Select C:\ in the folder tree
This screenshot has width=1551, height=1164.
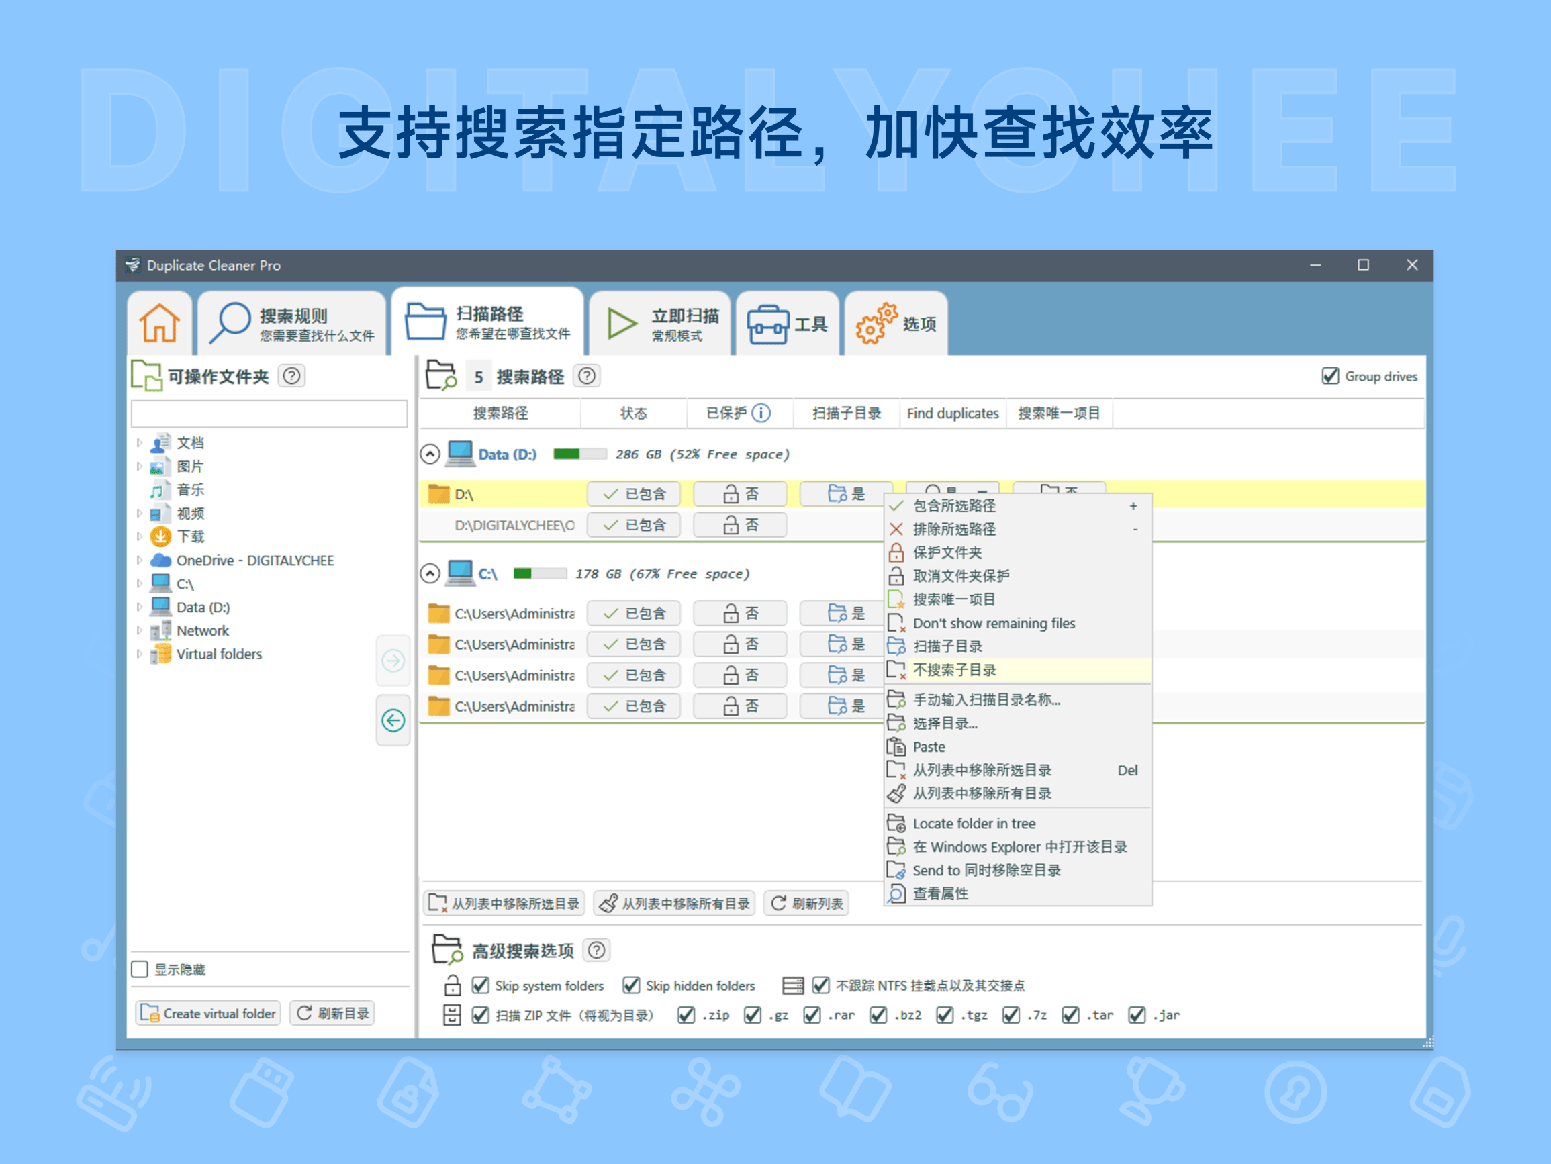click(x=185, y=584)
